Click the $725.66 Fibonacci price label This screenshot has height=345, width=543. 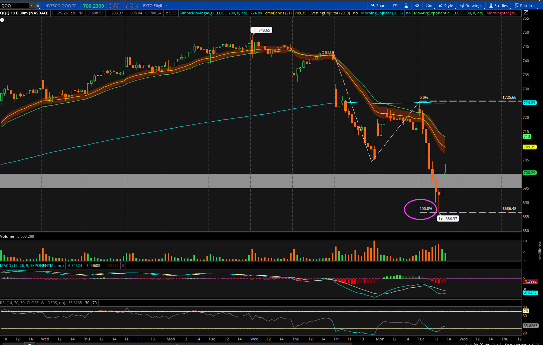[x=509, y=98]
